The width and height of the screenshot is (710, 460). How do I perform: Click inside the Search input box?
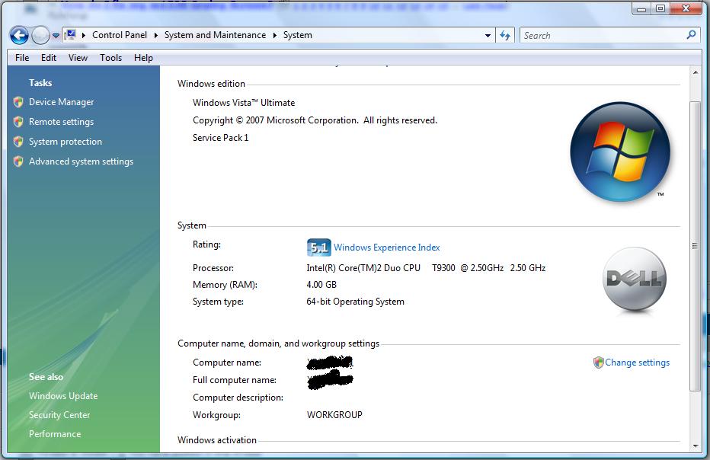tap(603, 35)
